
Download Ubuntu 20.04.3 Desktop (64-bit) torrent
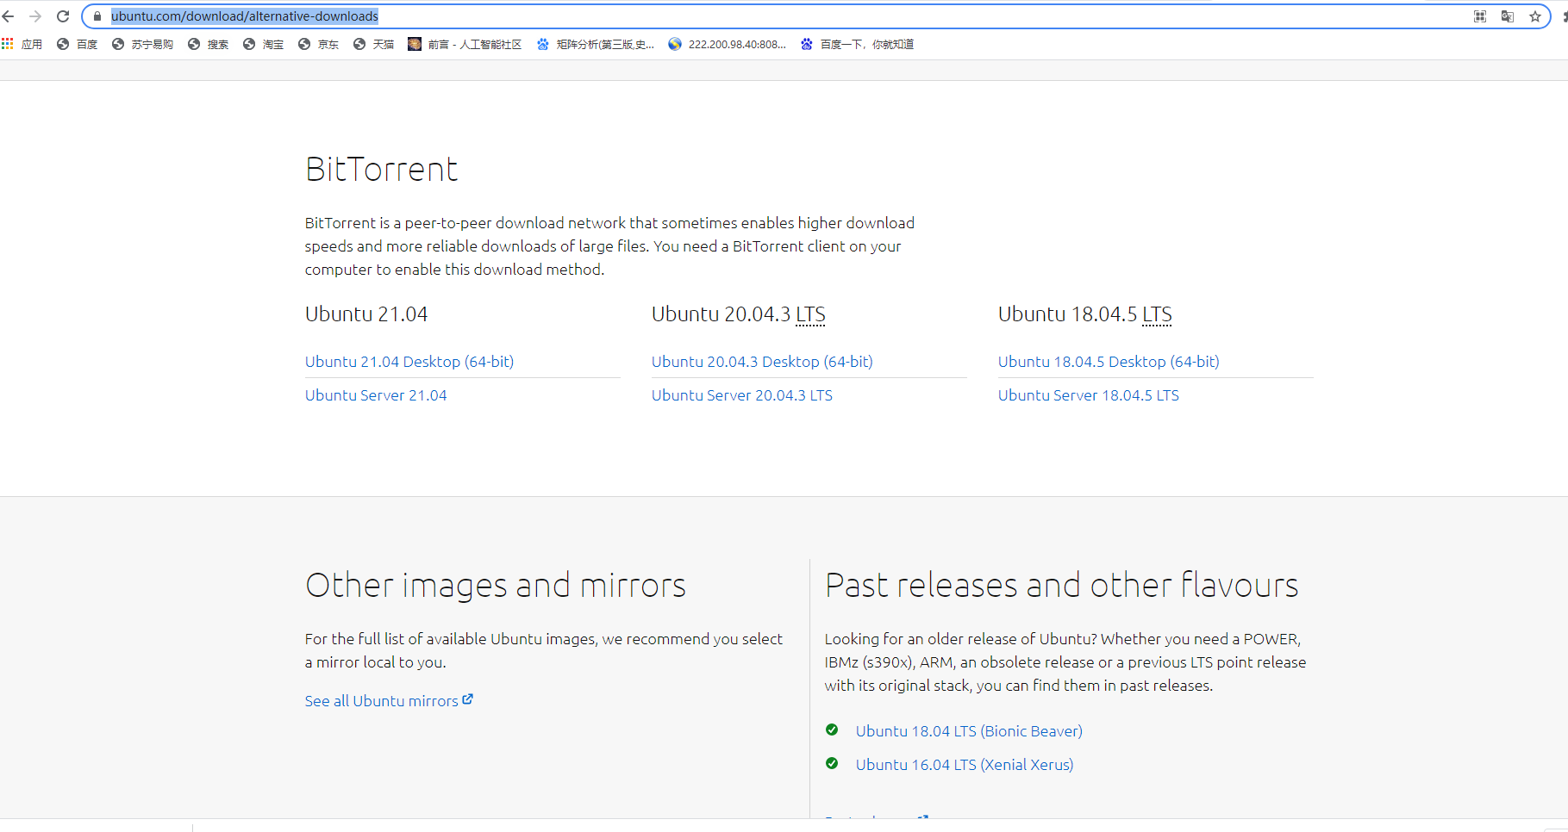coord(762,362)
